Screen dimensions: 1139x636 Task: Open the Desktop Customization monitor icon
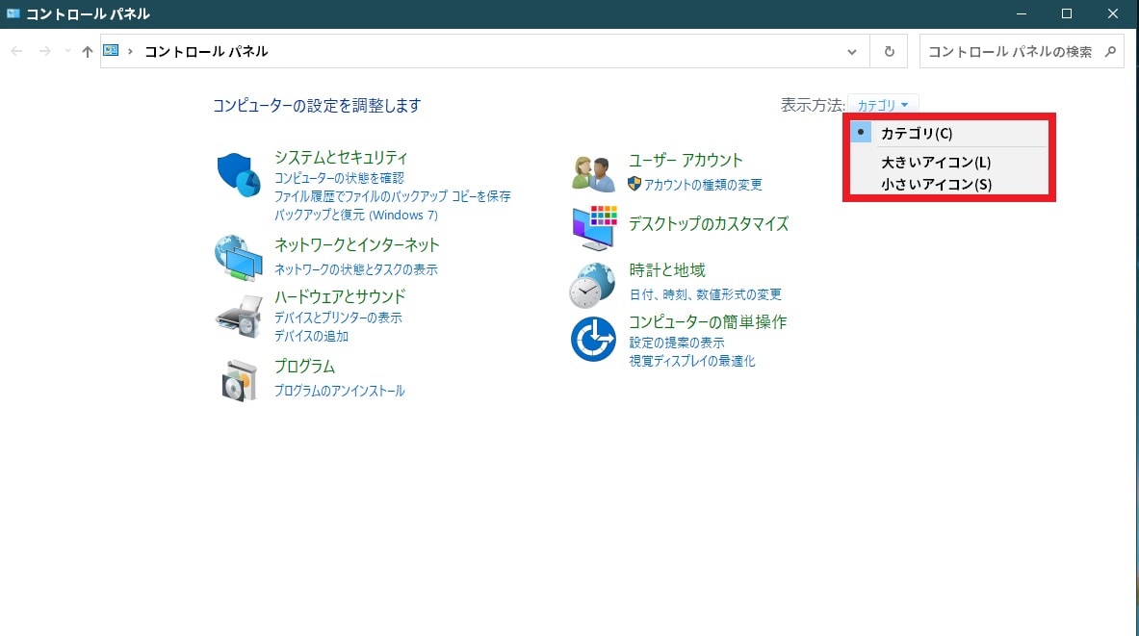pos(594,228)
